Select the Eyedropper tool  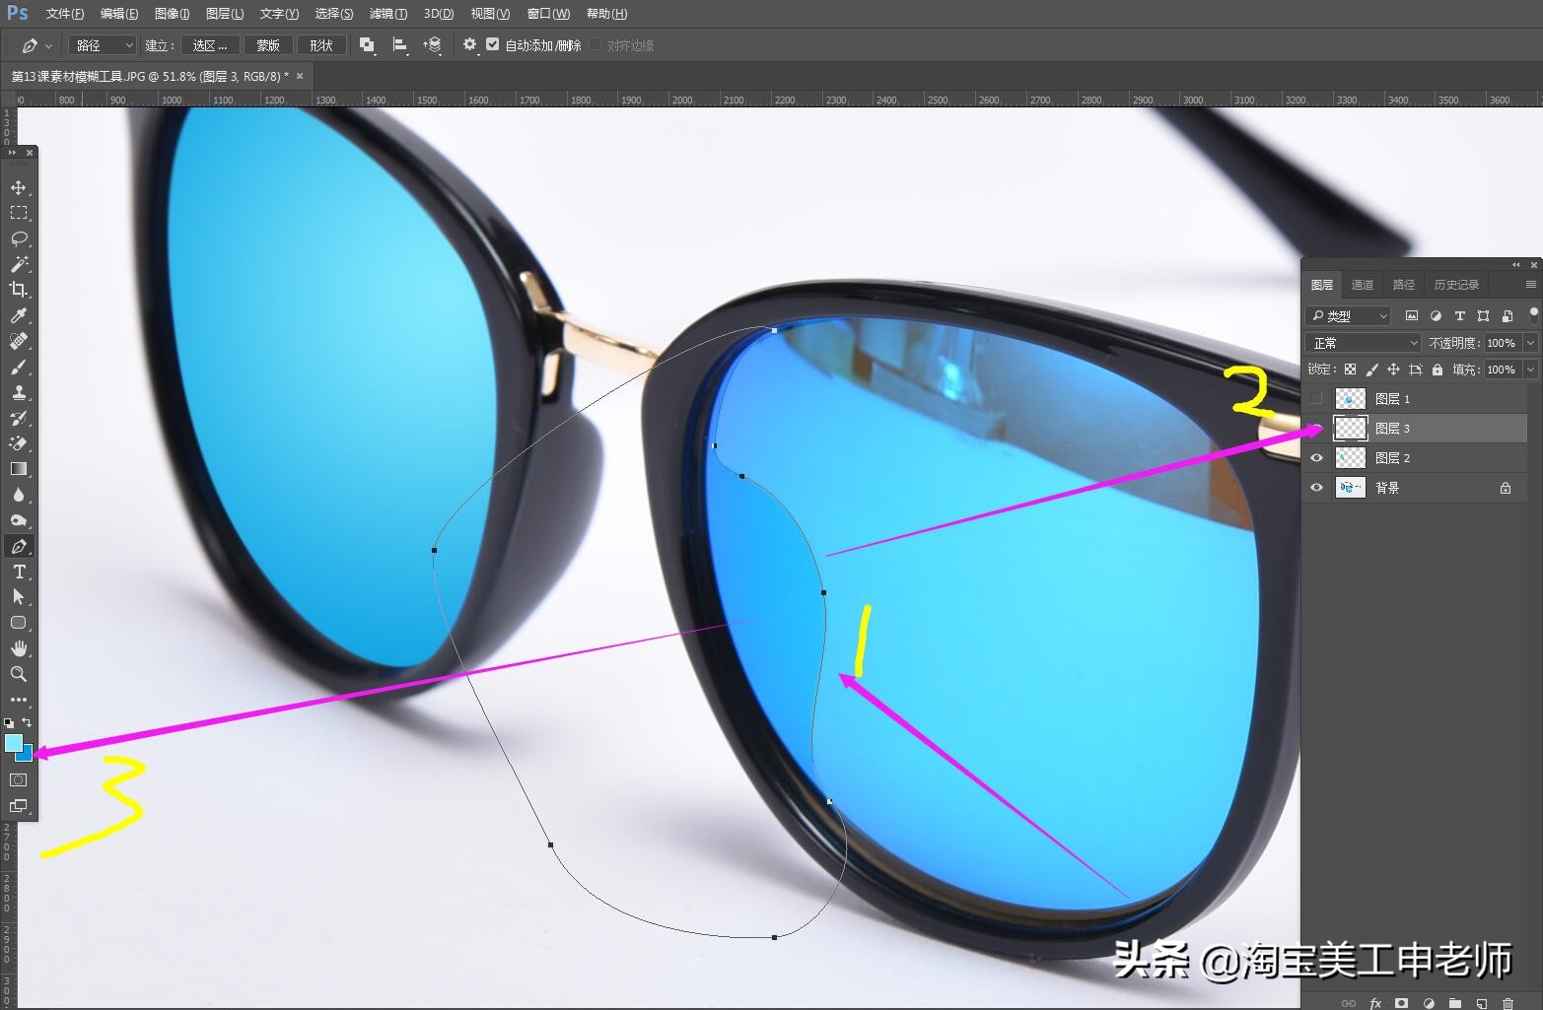[x=18, y=315]
